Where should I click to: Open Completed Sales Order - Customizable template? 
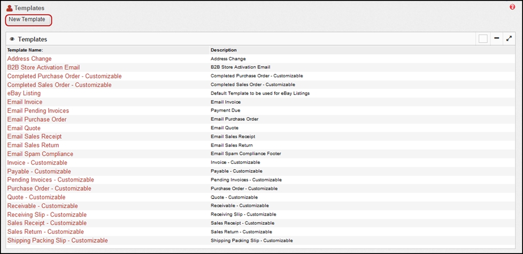pyautogui.click(x=59, y=85)
